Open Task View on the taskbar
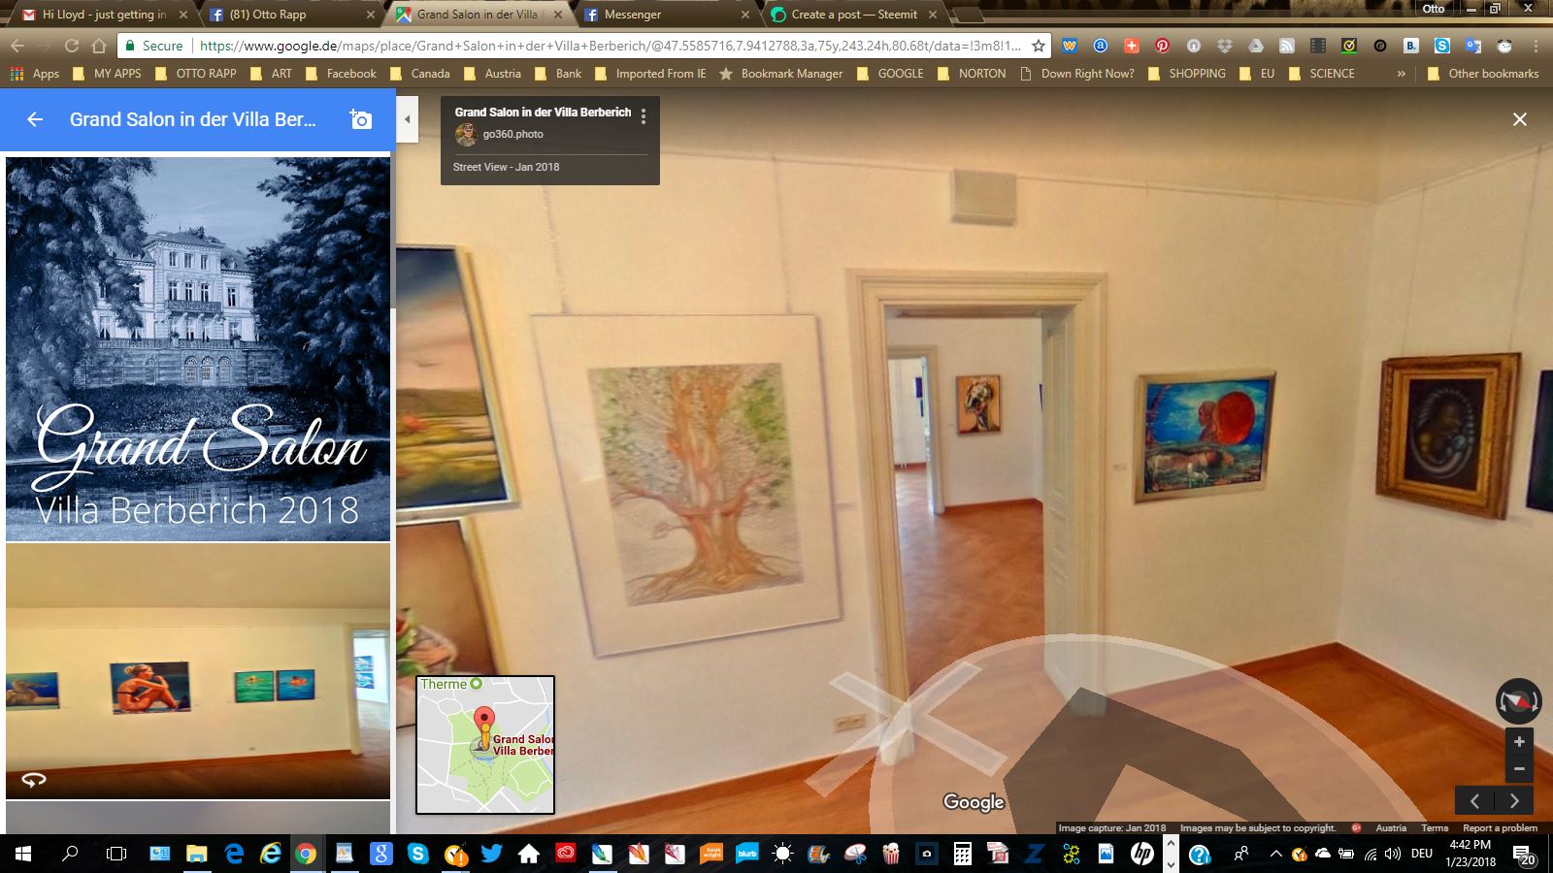The image size is (1553, 873). pos(116,854)
